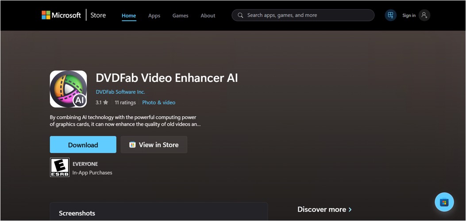Expand the Discover more section

point(324,210)
